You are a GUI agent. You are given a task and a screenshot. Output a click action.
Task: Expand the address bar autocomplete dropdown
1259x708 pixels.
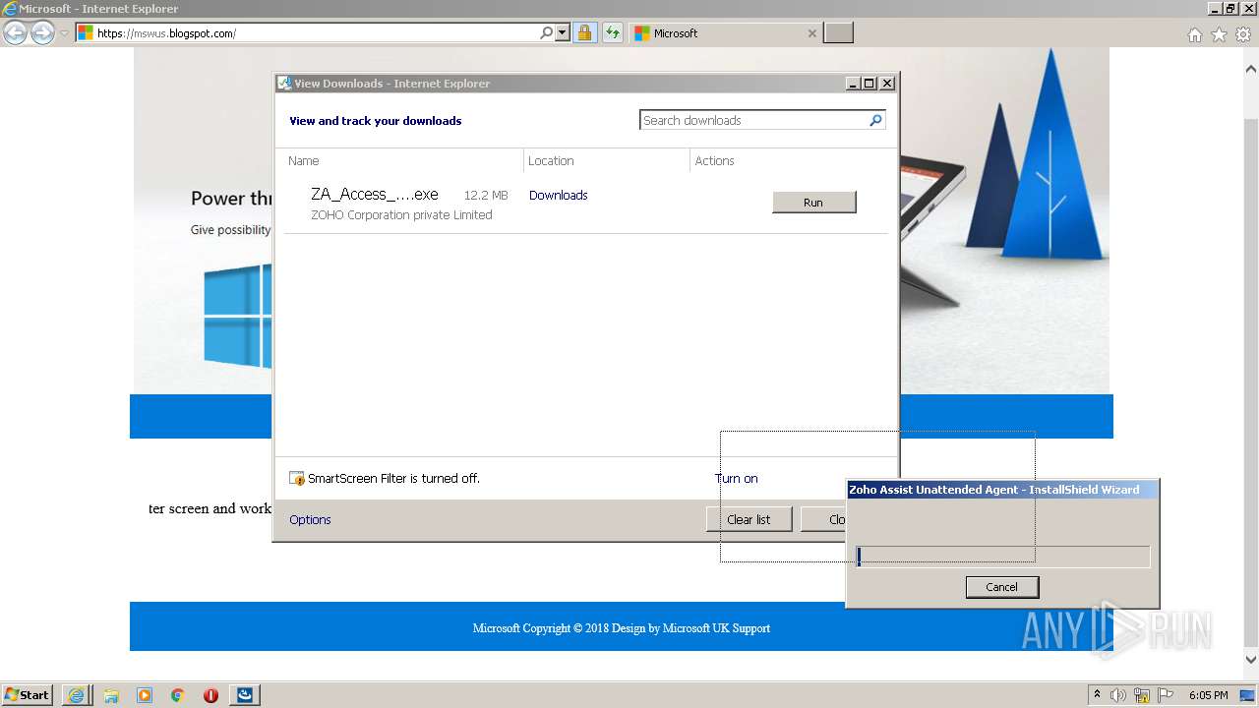point(563,32)
